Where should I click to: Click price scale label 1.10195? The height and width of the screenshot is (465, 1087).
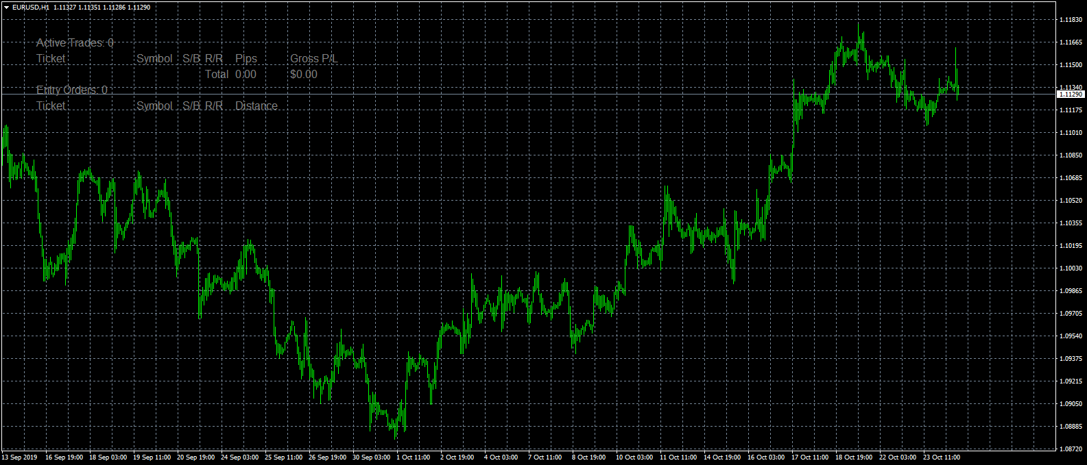1071,246
